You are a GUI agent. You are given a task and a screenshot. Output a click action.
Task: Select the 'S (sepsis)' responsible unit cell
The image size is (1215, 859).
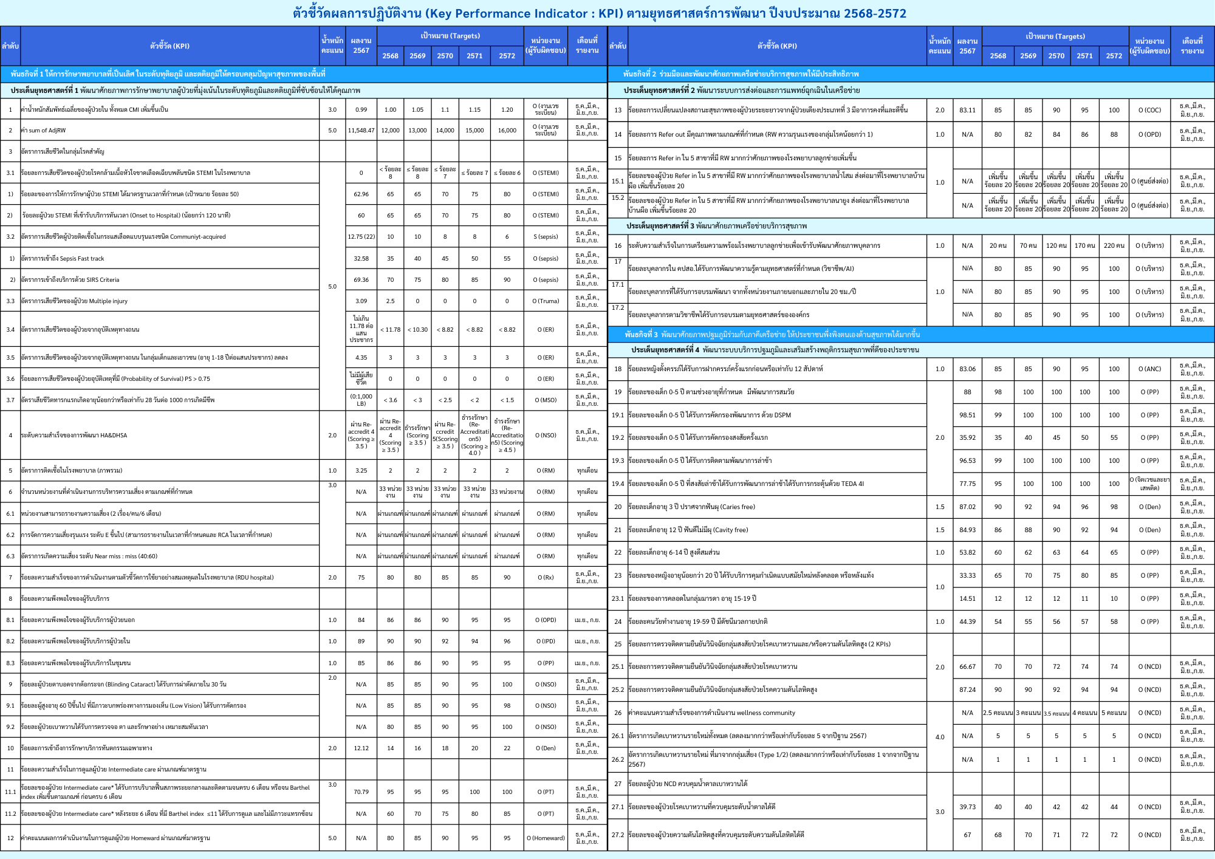pyautogui.click(x=545, y=237)
